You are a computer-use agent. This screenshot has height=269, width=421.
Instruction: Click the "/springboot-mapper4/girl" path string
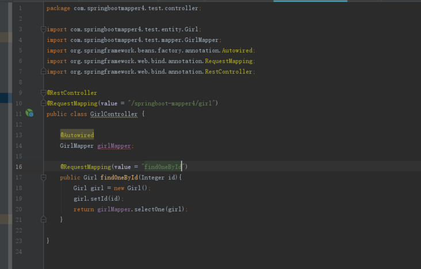coord(173,103)
